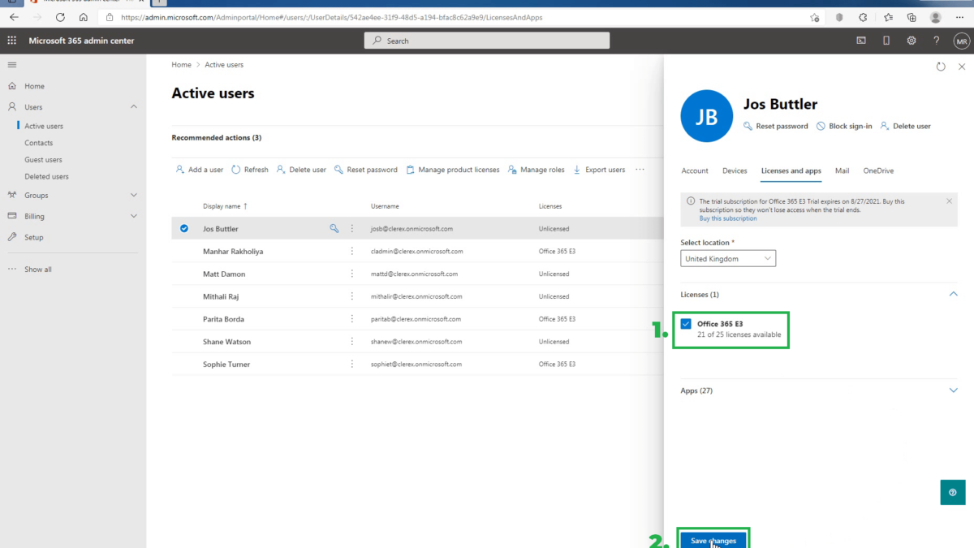The width and height of the screenshot is (974, 548).
Task: Click Manage product licenses
Action: pos(453,170)
